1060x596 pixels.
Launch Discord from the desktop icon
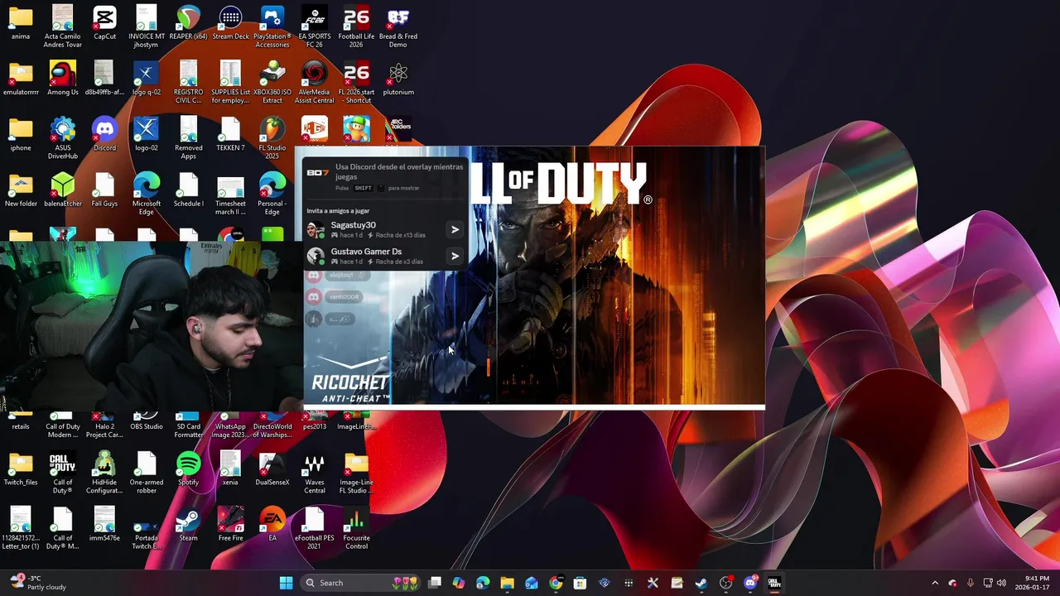pos(104,134)
